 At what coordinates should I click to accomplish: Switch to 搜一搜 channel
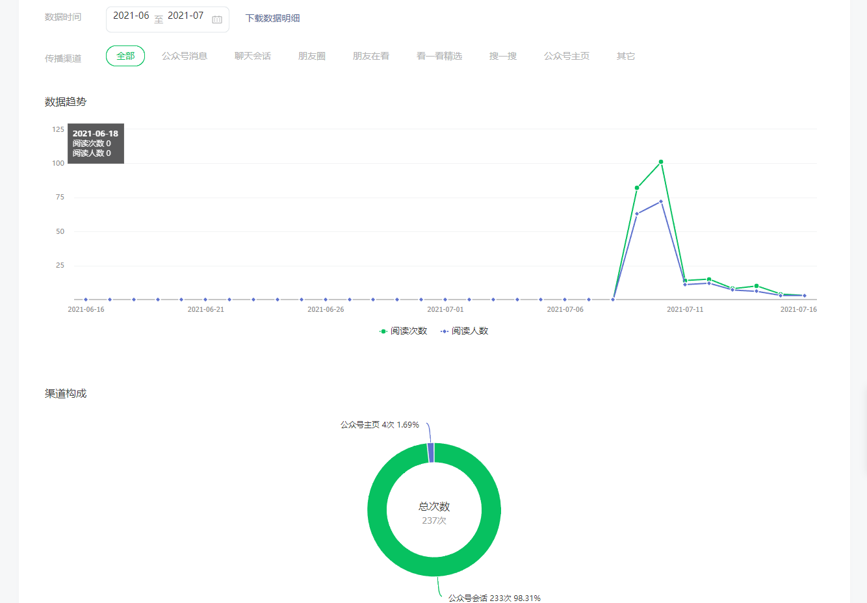503,56
